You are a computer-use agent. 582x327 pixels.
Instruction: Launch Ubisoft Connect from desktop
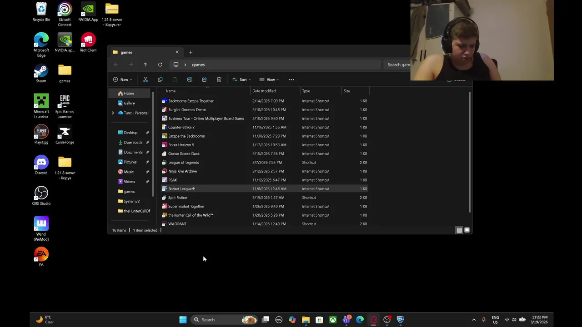(x=65, y=15)
